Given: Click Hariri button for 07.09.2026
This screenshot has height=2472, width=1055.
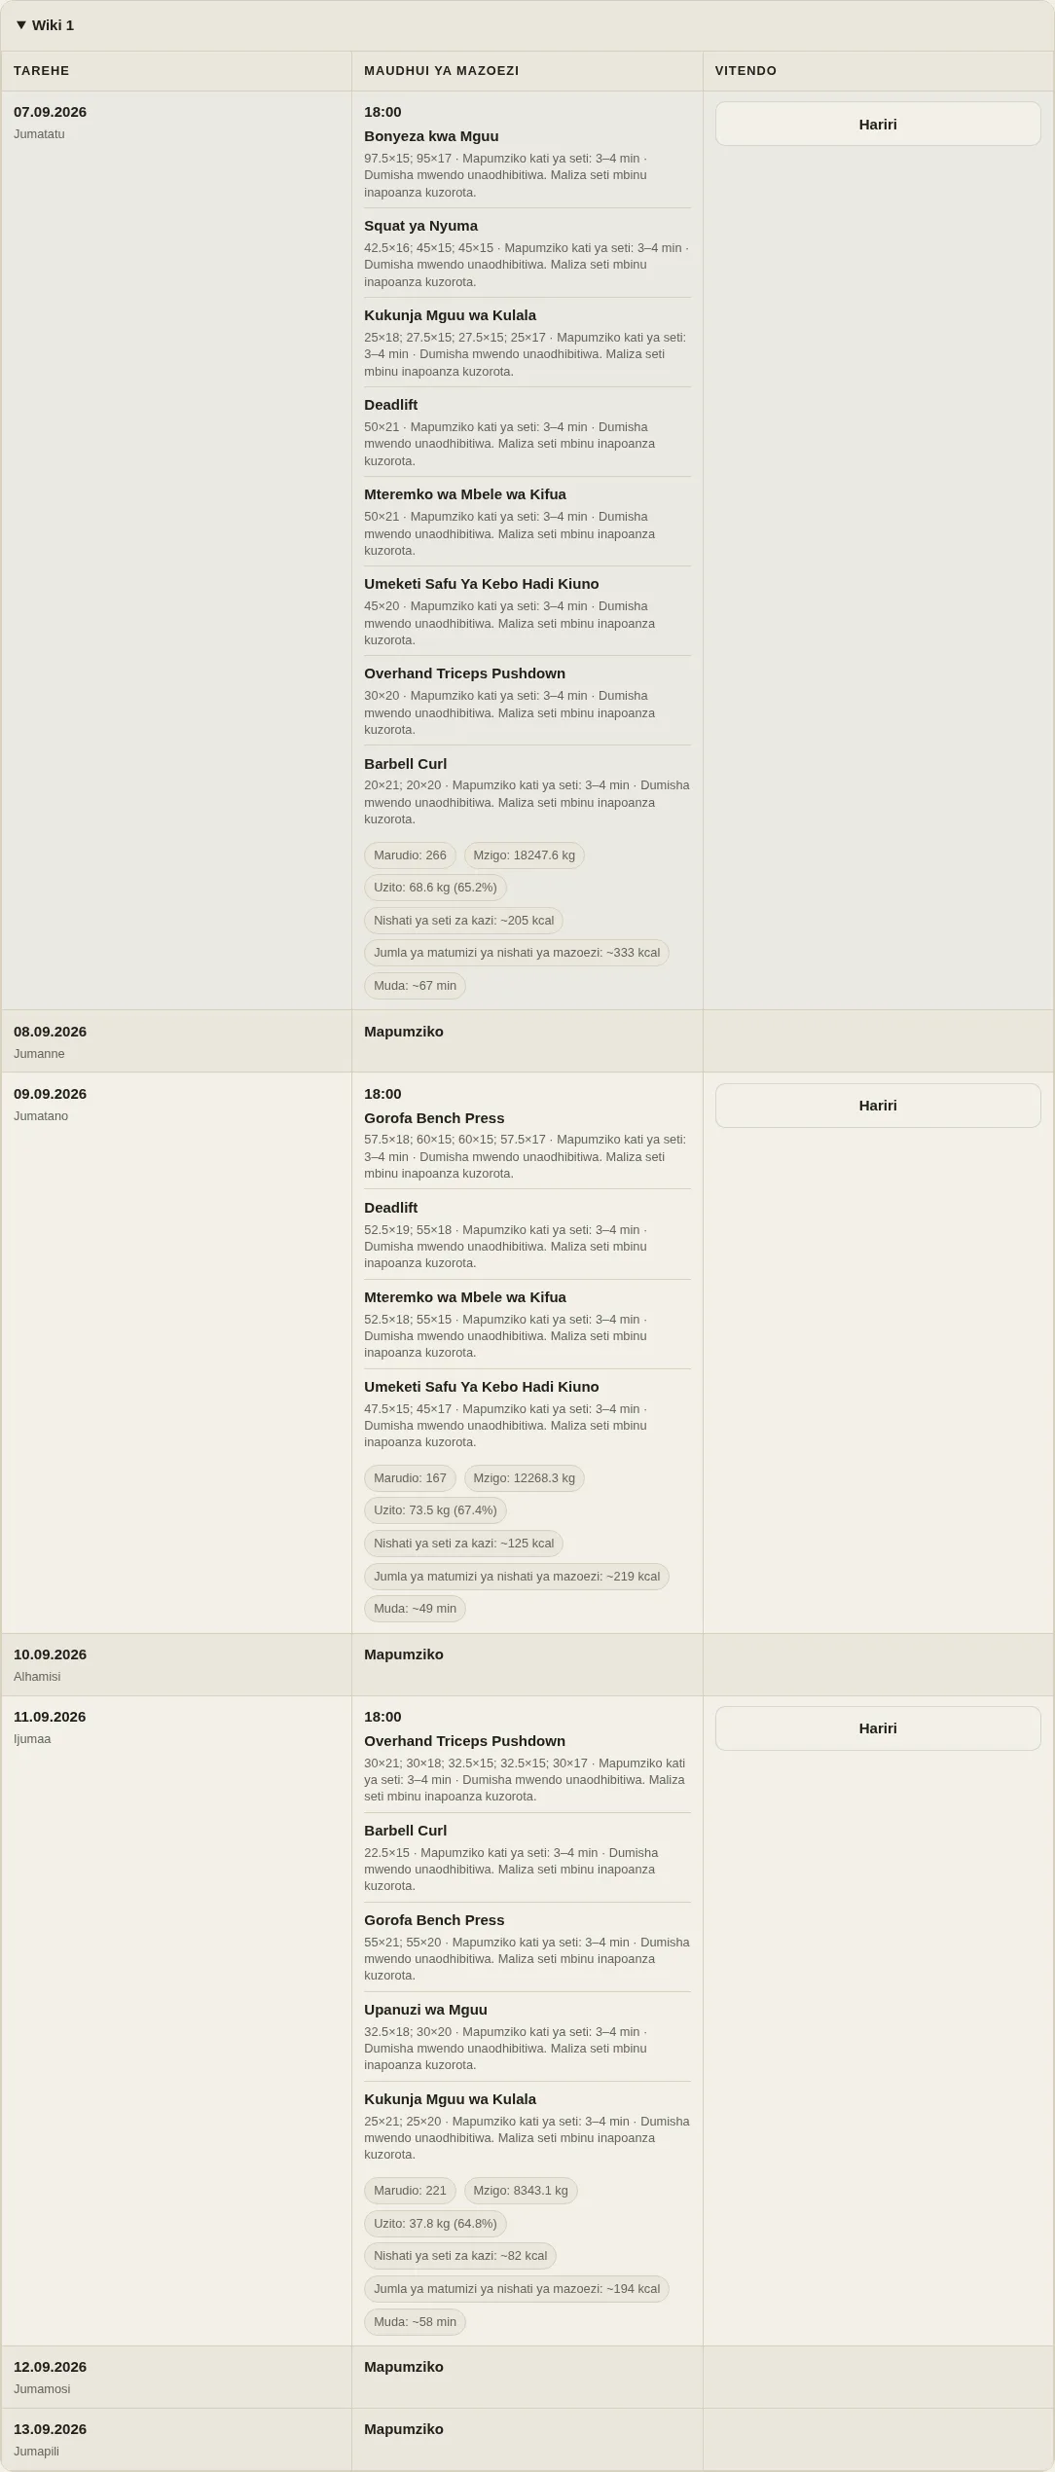Looking at the screenshot, I should coord(878,124).
